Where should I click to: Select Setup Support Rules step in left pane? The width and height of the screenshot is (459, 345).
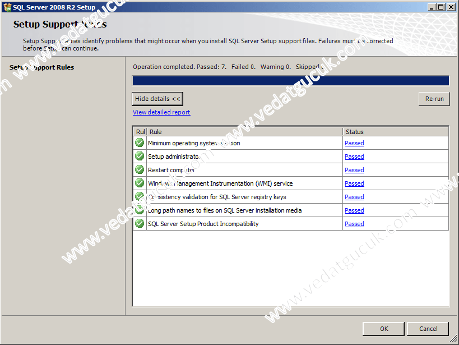(41, 67)
